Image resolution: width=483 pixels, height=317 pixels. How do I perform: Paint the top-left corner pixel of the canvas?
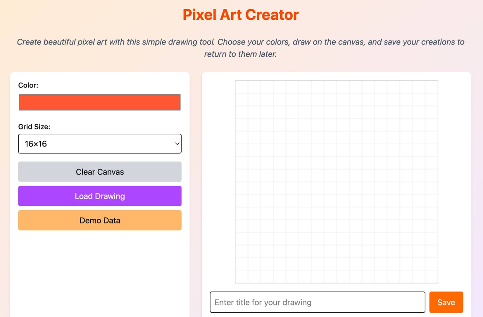(242, 87)
